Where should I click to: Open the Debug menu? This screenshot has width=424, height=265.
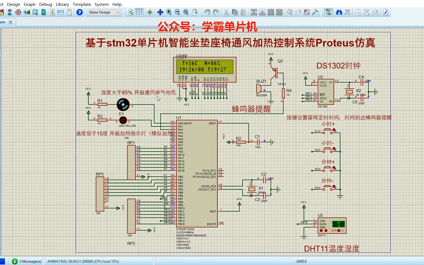tap(45, 4)
